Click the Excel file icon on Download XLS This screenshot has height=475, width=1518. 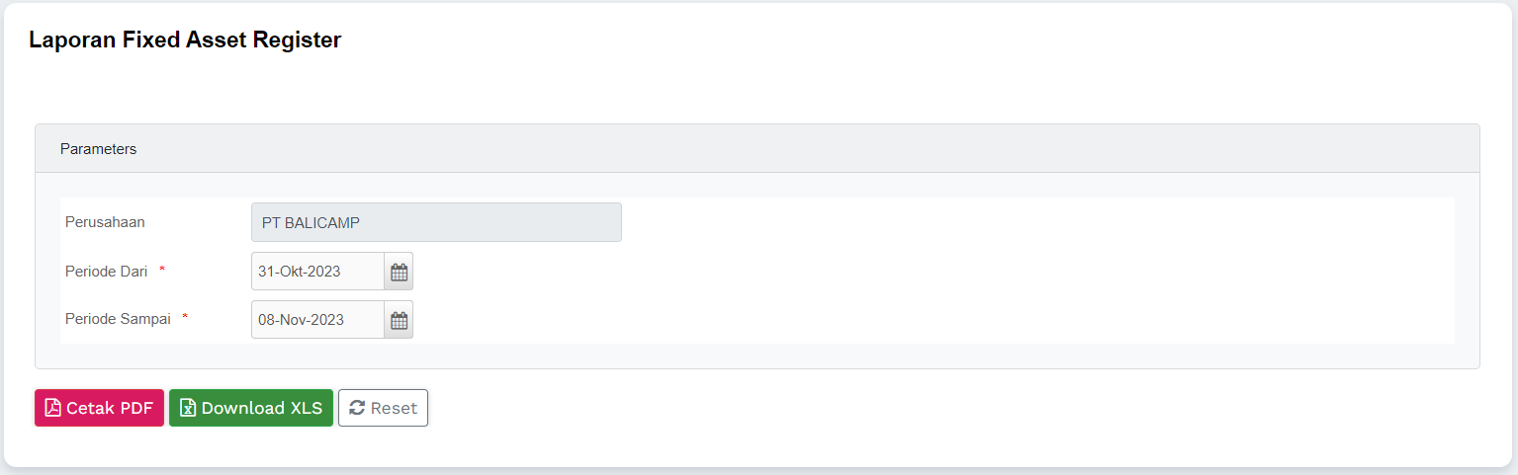[x=188, y=408]
